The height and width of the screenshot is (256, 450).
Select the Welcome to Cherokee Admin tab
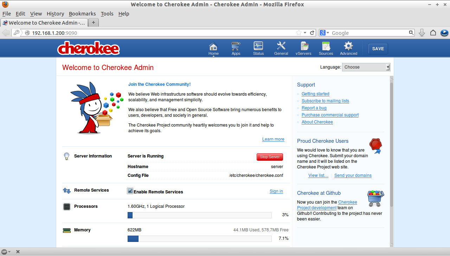[44, 23]
